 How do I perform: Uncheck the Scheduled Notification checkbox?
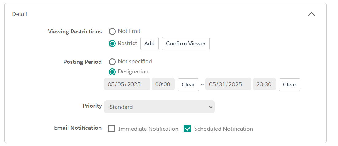click(x=187, y=129)
